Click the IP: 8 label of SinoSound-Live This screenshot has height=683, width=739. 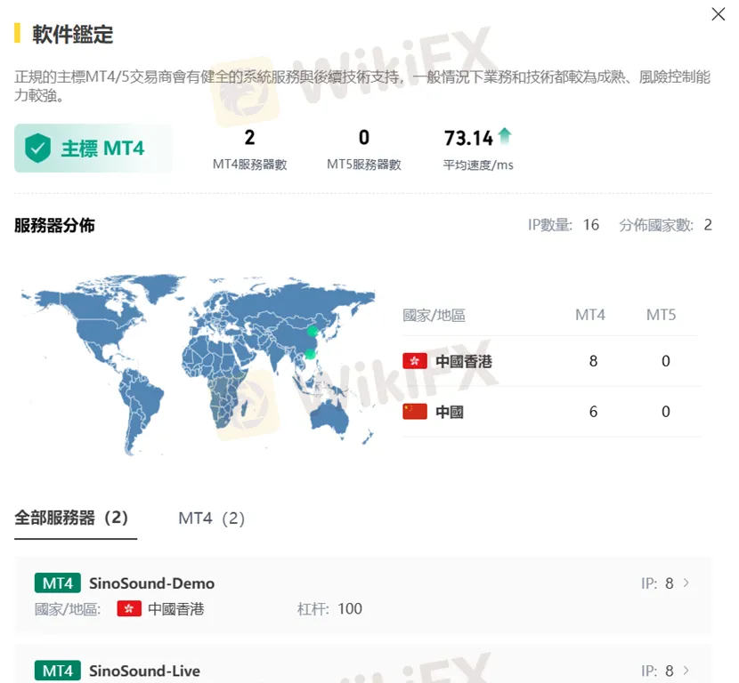tap(657, 671)
